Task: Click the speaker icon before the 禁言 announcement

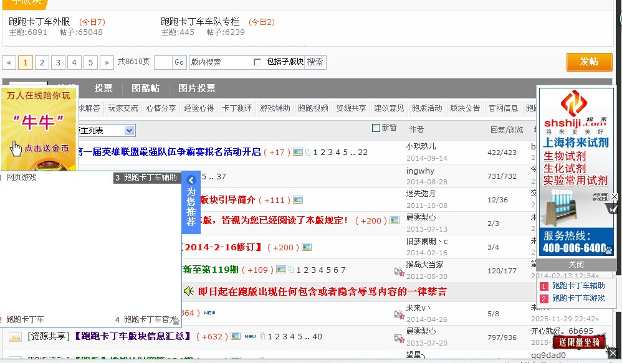Action: click(189, 291)
